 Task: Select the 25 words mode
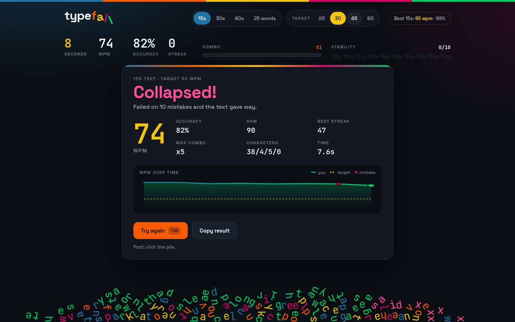click(265, 18)
